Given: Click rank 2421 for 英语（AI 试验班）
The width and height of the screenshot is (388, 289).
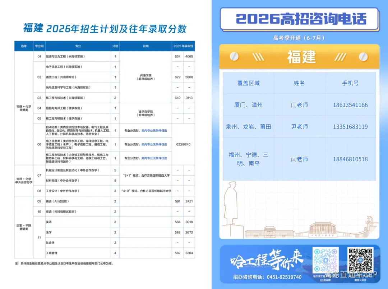Looking at the screenshot, I should pos(189,201).
